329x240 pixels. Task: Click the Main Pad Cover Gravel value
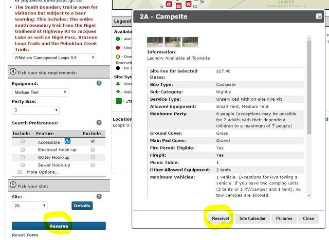[223, 140]
